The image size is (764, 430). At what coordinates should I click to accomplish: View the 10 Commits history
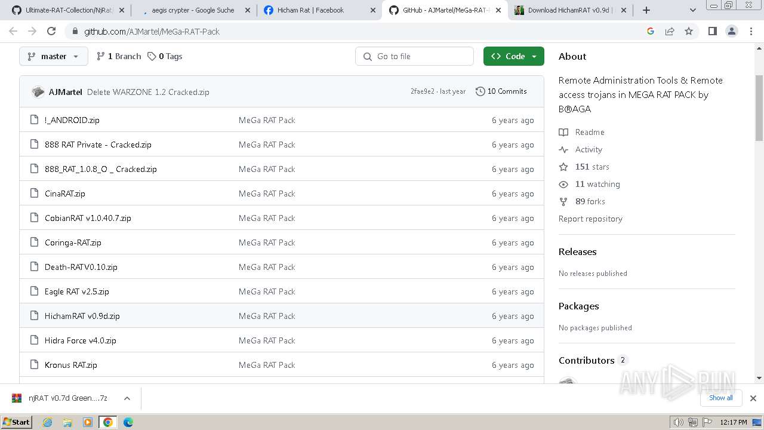click(501, 91)
